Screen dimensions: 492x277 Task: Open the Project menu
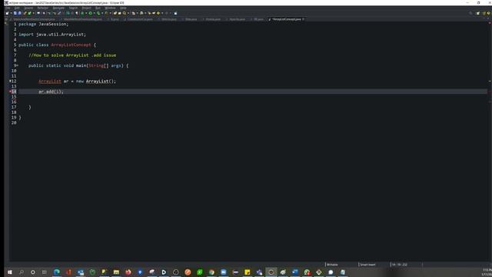(86, 8)
